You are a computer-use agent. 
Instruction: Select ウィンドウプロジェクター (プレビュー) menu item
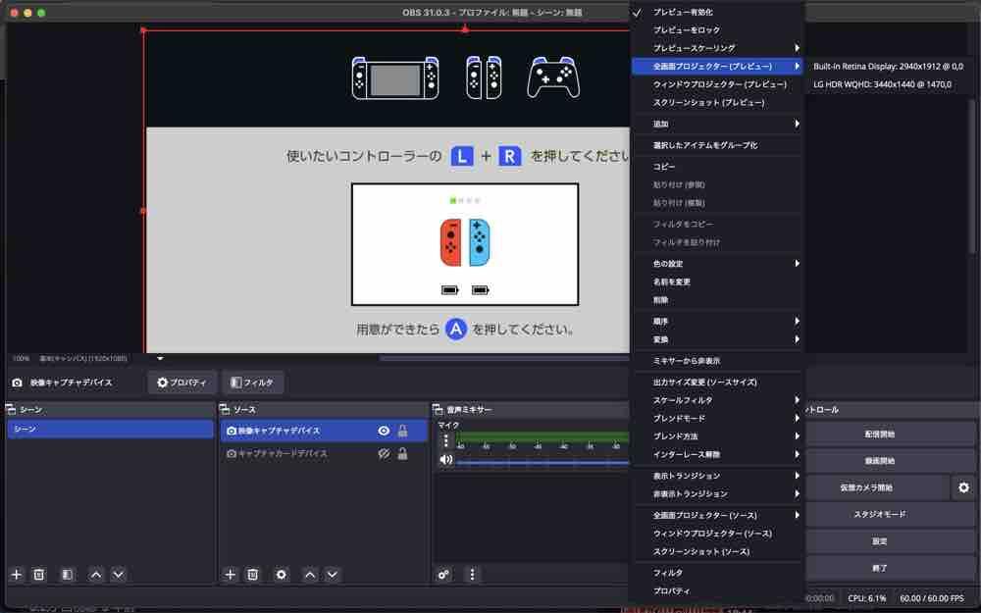click(x=717, y=84)
